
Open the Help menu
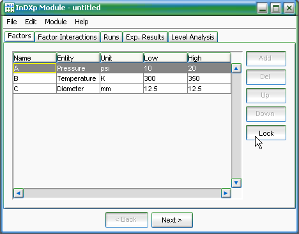pyautogui.click(x=82, y=22)
